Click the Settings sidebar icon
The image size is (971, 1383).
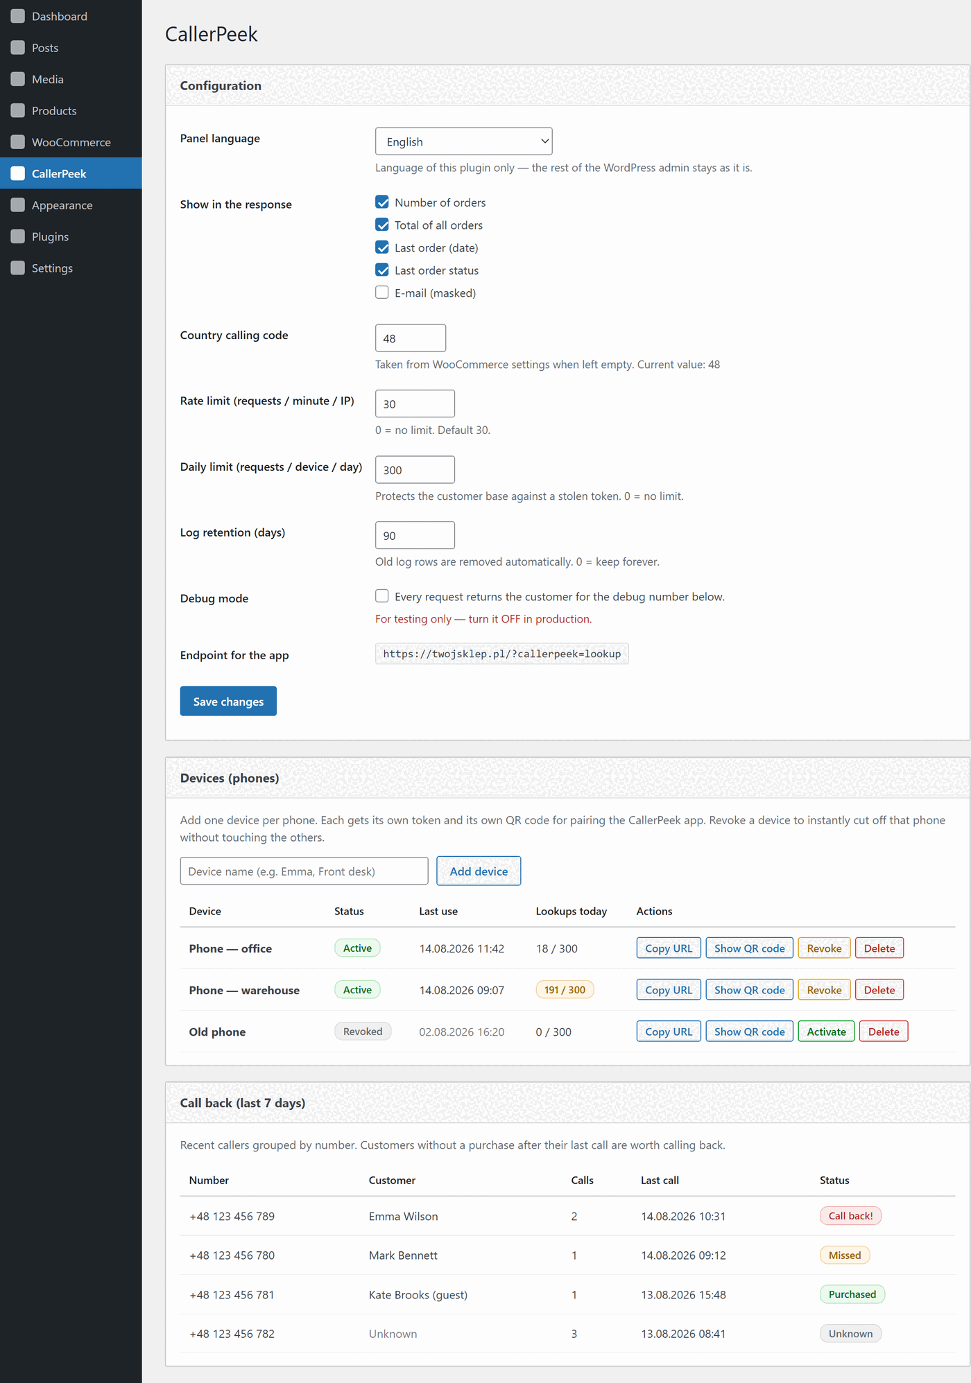(18, 268)
